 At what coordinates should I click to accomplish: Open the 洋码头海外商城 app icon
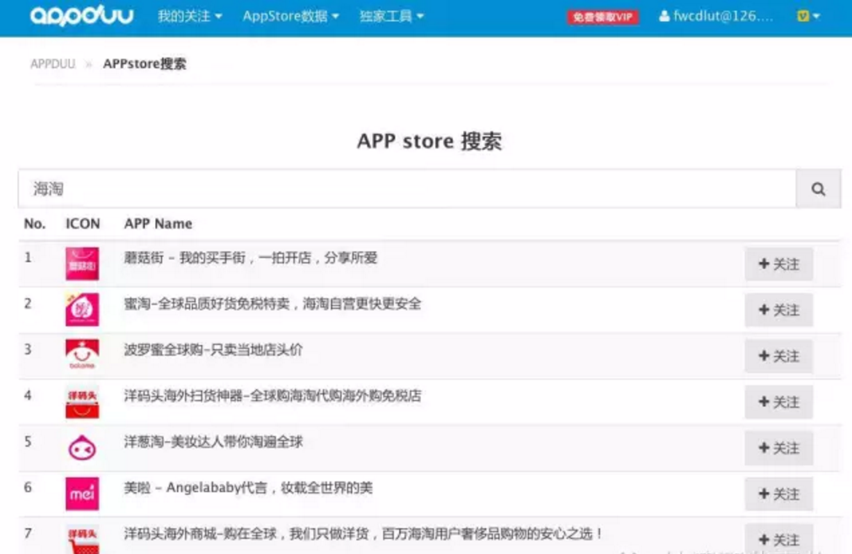pos(82,539)
